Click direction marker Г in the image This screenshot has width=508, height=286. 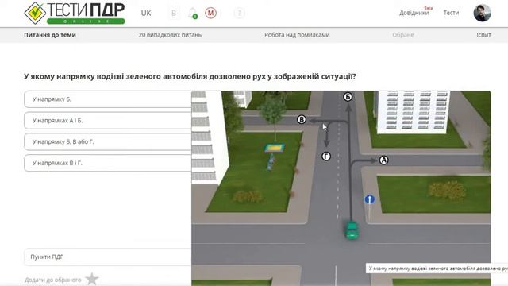326,157
